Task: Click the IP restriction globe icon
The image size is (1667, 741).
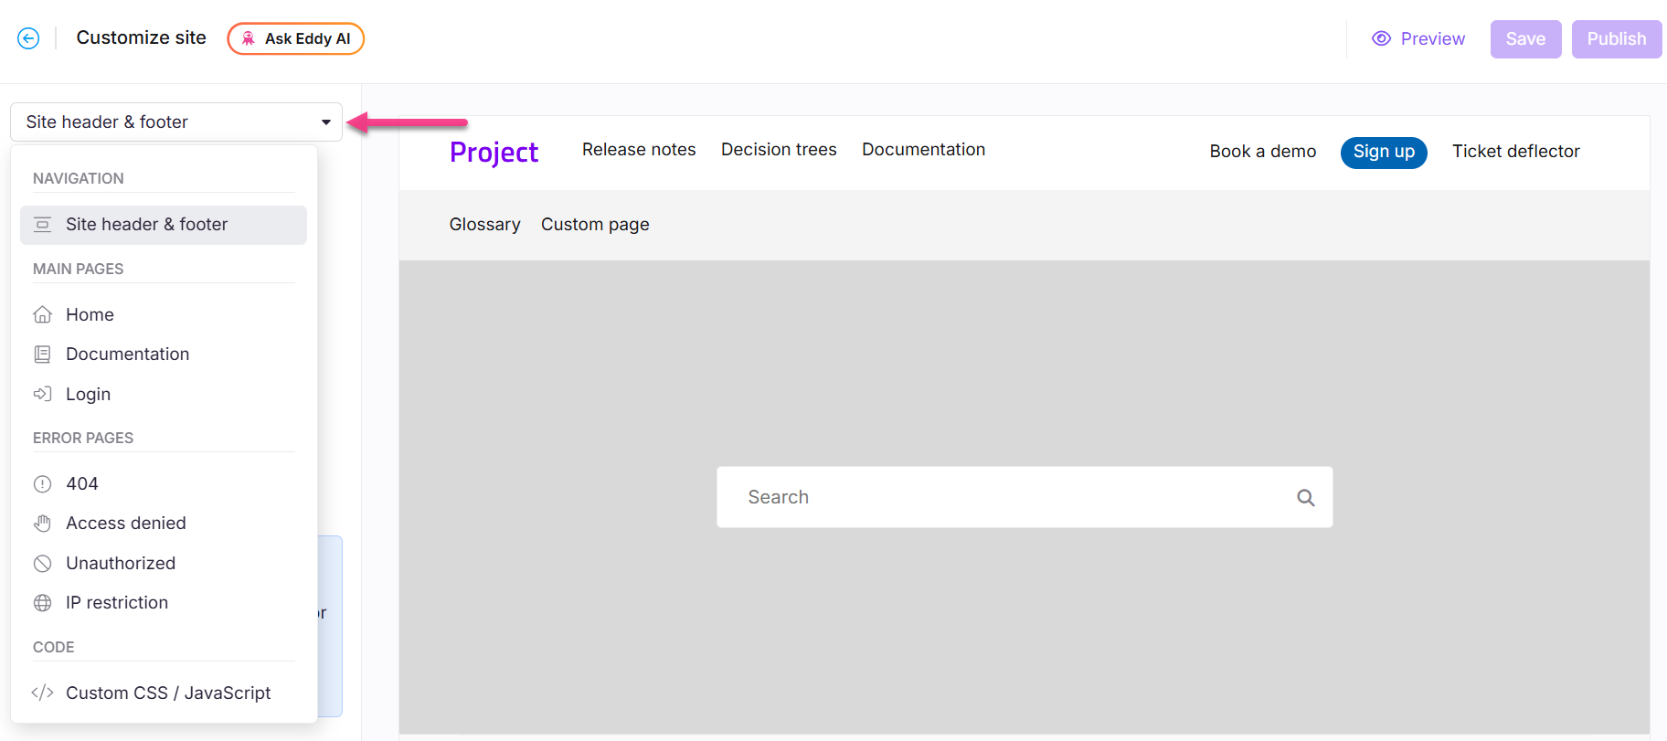Action: 43,603
